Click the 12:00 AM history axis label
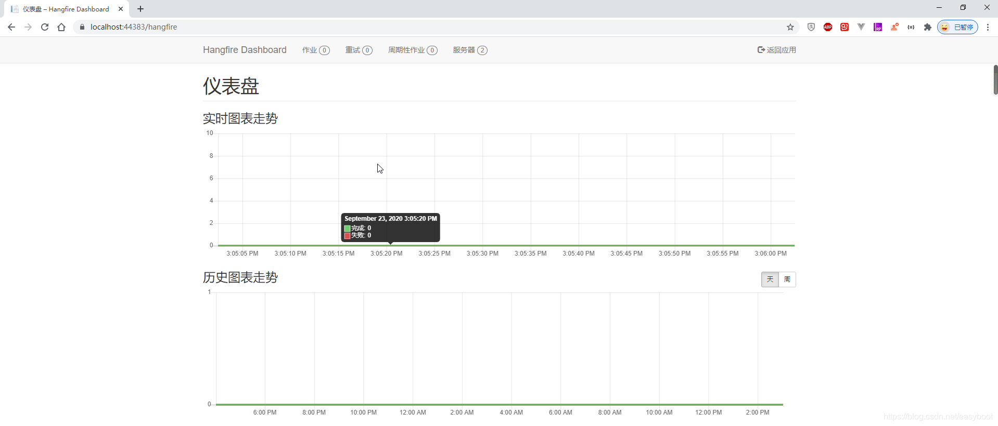Screen dimensions: 998x426 (413, 412)
